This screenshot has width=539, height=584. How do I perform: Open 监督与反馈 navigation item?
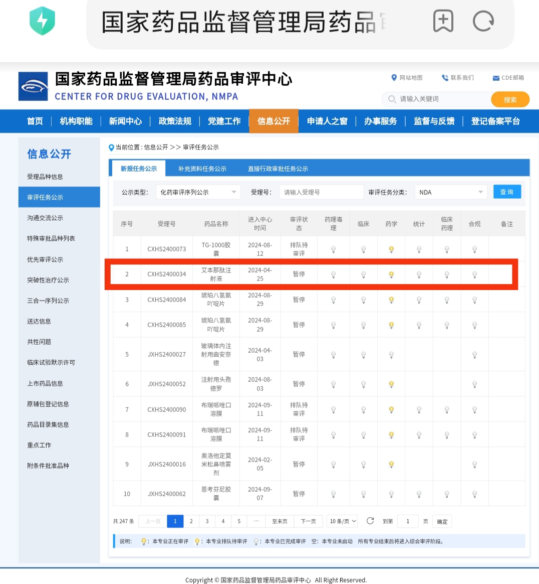(434, 121)
